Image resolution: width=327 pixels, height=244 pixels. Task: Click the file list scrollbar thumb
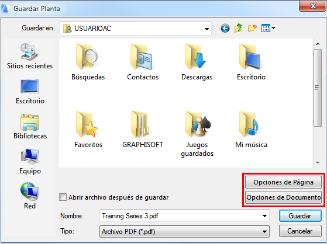318,88
